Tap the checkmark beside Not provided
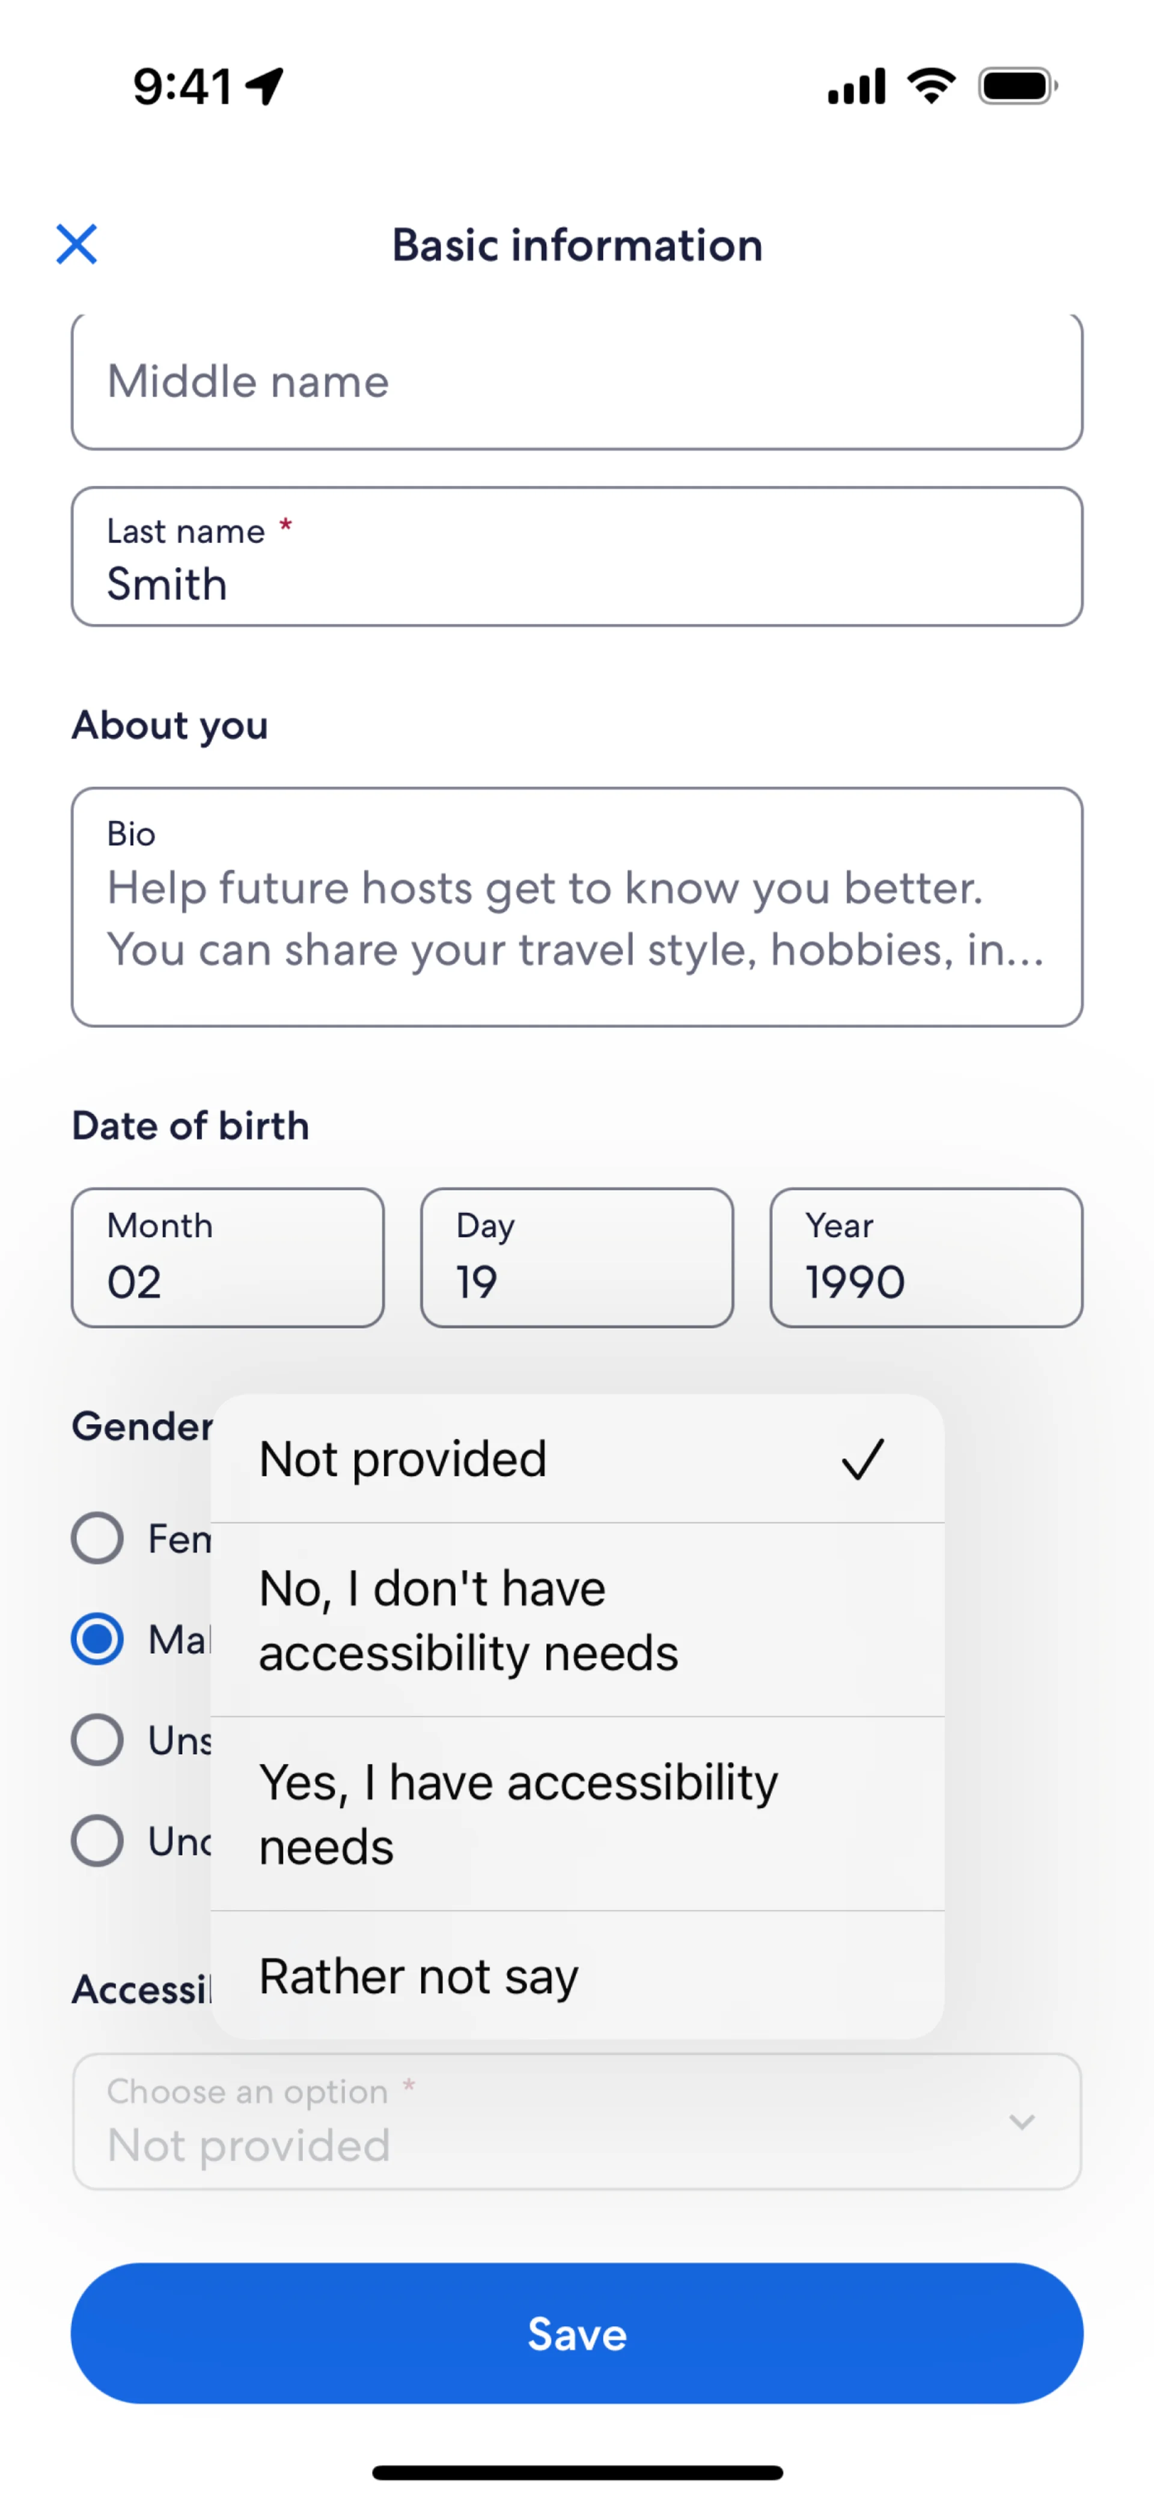This screenshot has height=2503, width=1154. click(x=862, y=1458)
